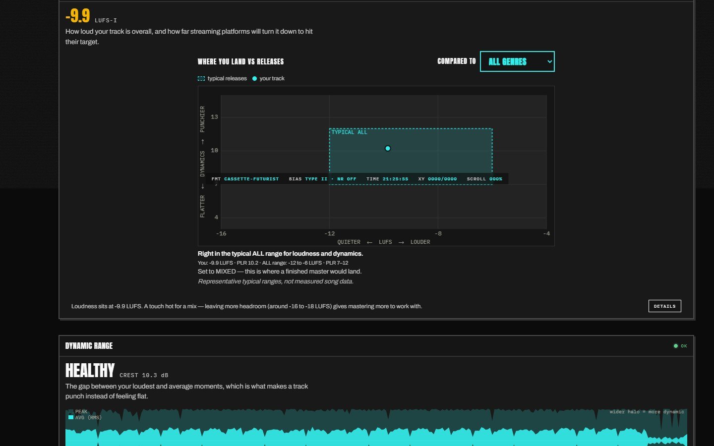Image resolution: width=714 pixels, height=446 pixels.
Task: Click the COMPARED TO label
Action: coord(456,61)
